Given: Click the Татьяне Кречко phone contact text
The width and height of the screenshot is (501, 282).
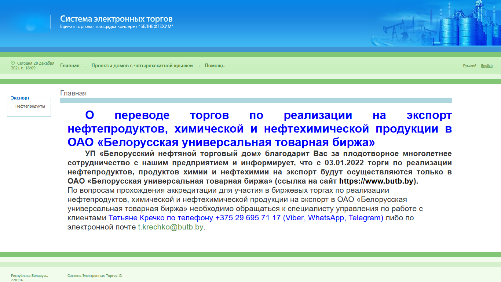Looking at the screenshot, I should tap(246, 218).
